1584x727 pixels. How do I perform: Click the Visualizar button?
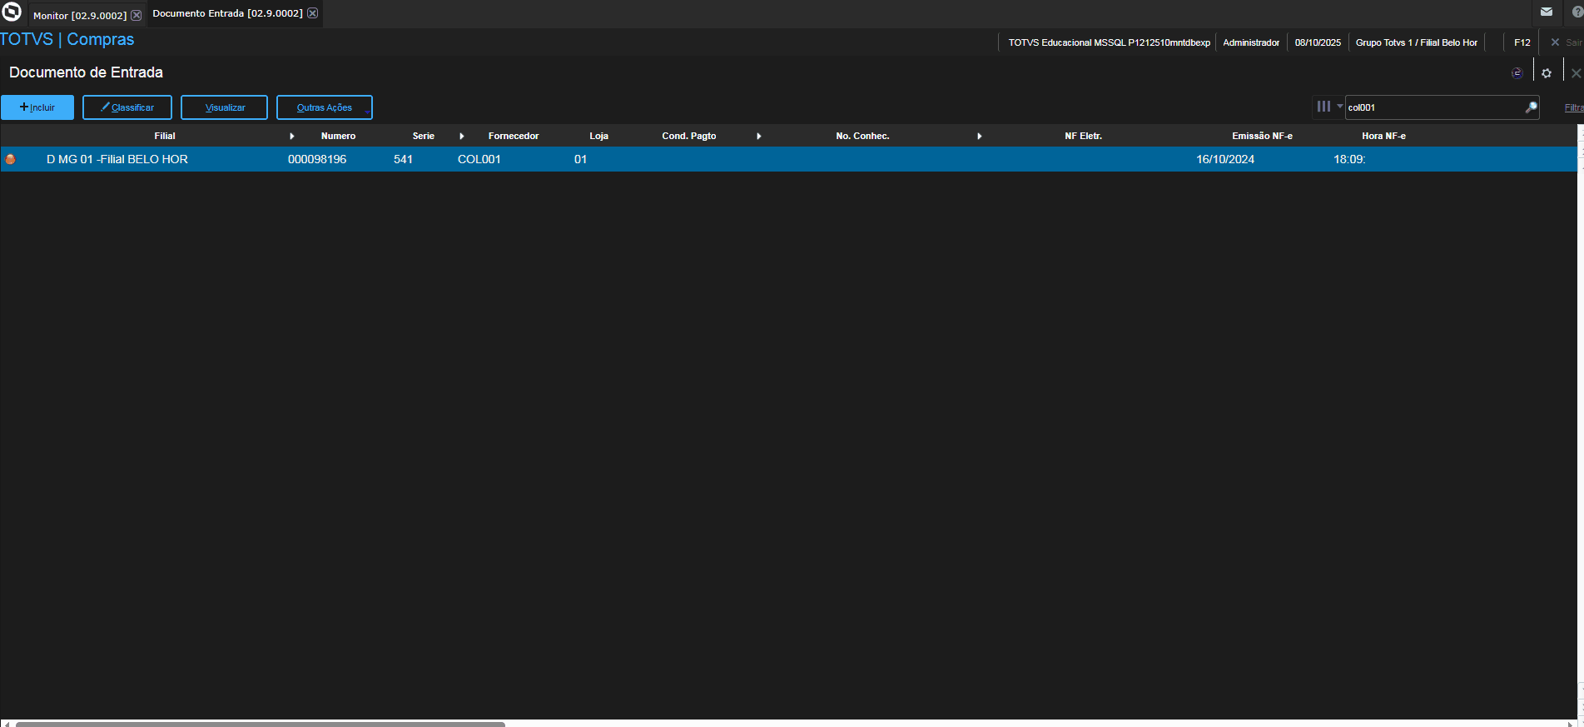point(225,107)
